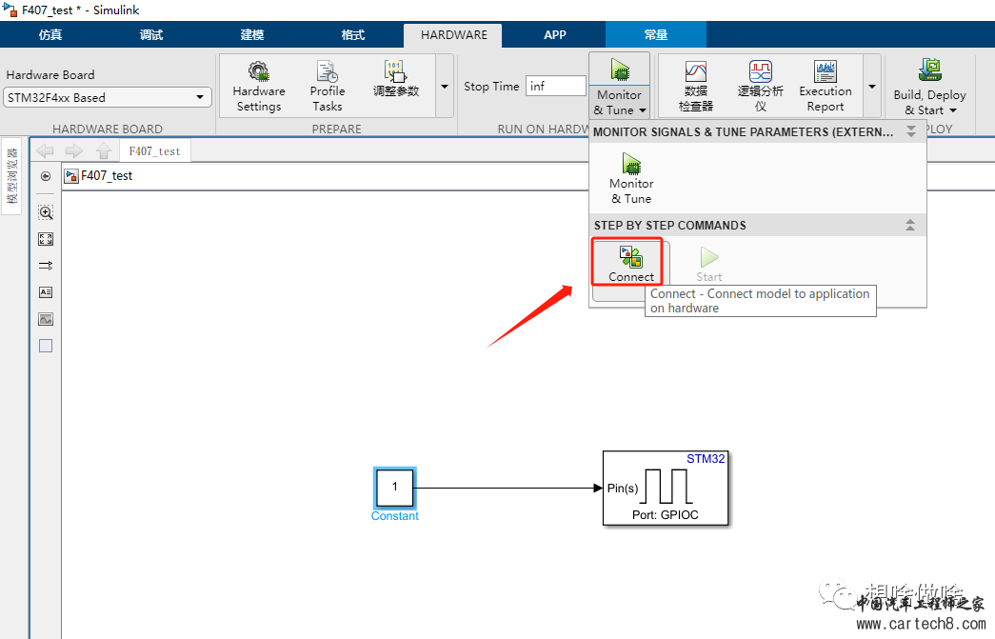Image resolution: width=995 pixels, height=639 pixels.
Task: Go up to parent with up arrow
Action: point(104,151)
